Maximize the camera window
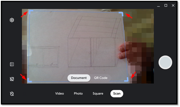Viewport: 180px width, 107px height. (x=166, y=5)
